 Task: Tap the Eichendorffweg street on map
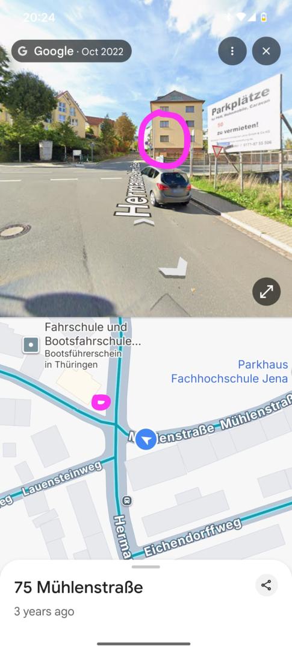tap(193, 537)
